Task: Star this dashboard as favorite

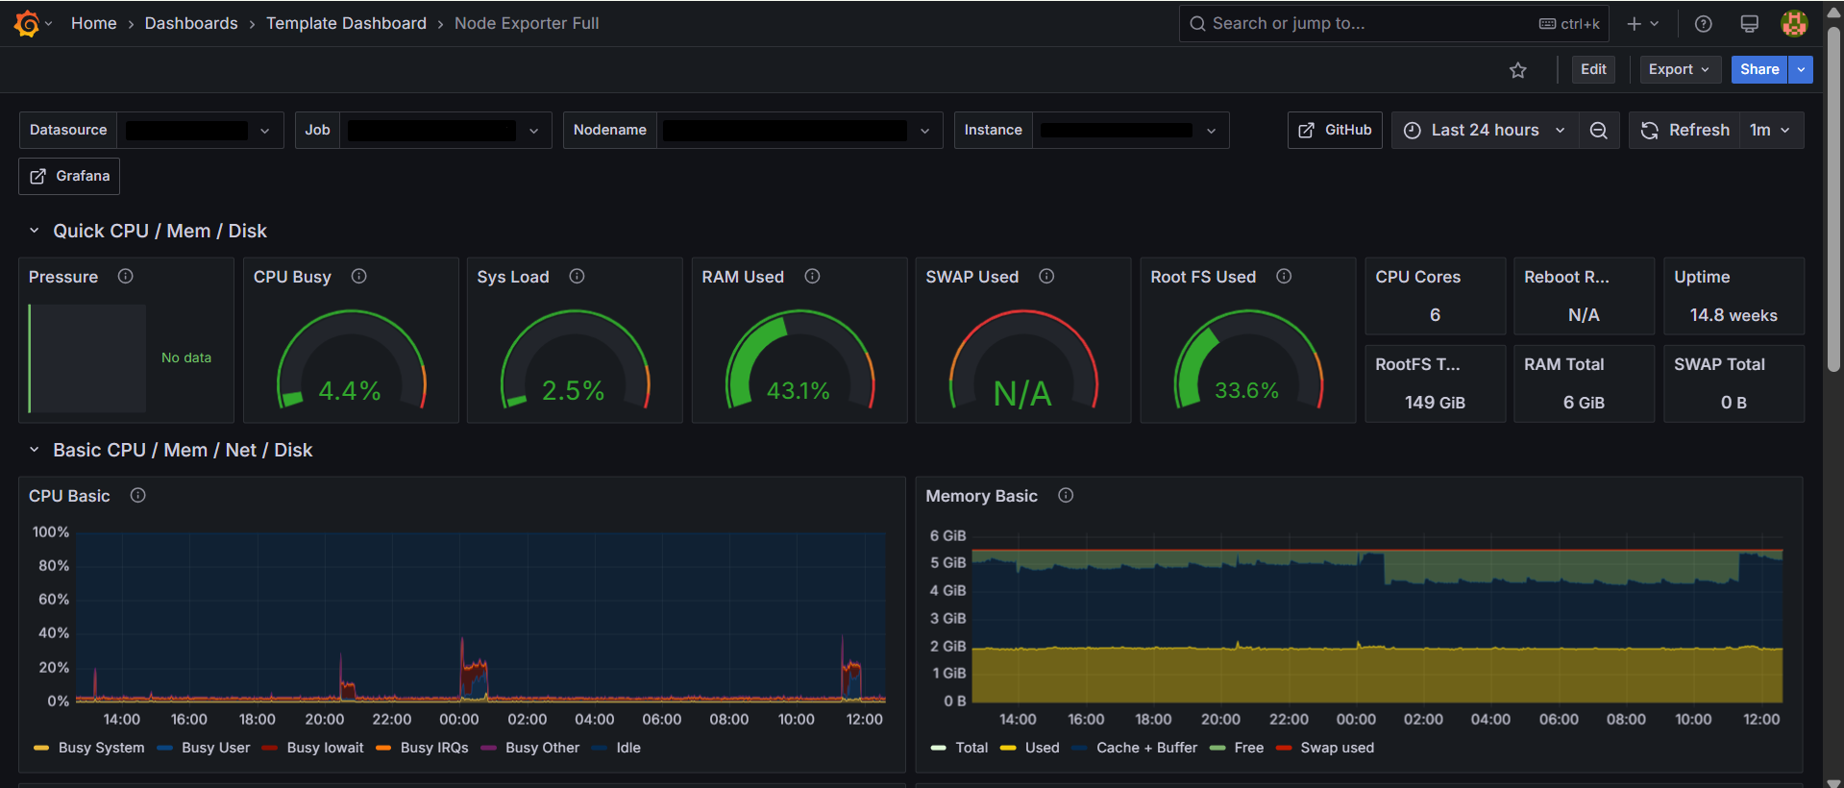Action: pos(1518,70)
